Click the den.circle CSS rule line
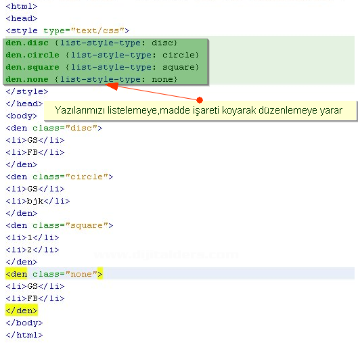Screen dimensions: 358x345 (x=102, y=55)
